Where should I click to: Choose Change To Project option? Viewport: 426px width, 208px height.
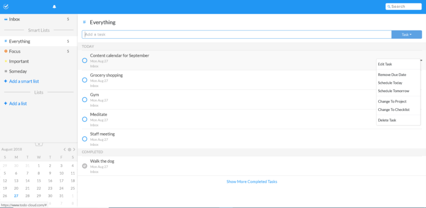point(392,102)
